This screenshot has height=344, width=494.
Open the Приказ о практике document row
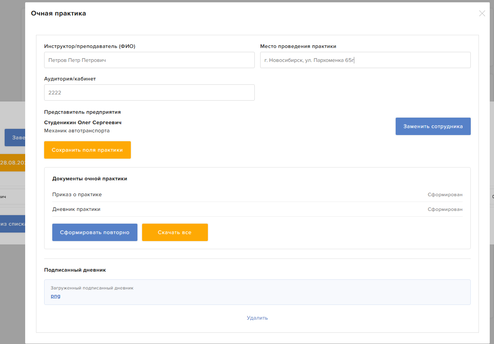(257, 195)
